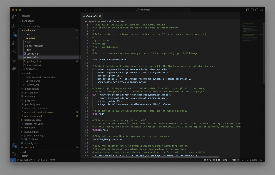Screen dimensions: 275x175
Task: Change language mode Dockerfile in status bar
Action: pos(252,160)
